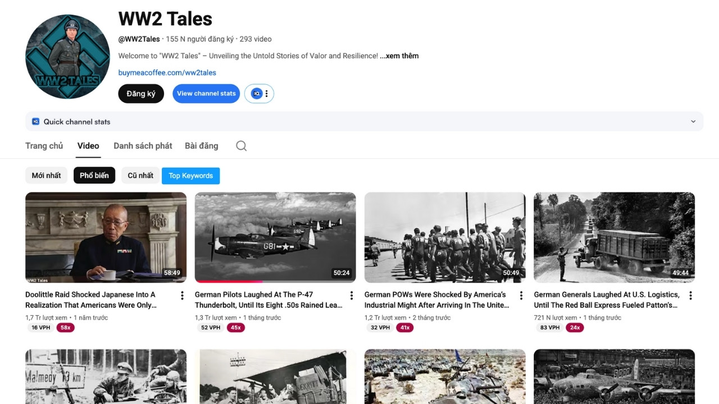Click the @WW2Tales channel handle
Image resolution: width=719 pixels, height=404 pixels.
tap(139, 39)
